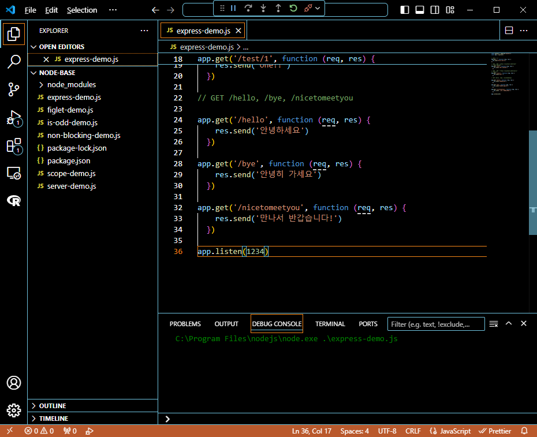Open the Accounts menu

tap(14, 383)
